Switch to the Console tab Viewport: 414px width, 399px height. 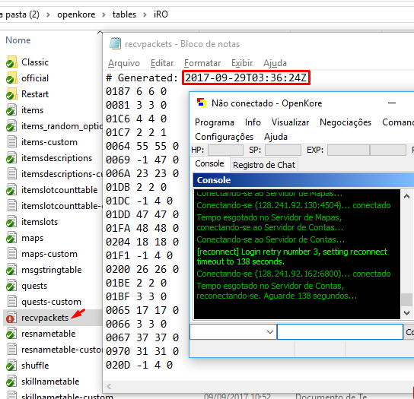pos(209,163)
